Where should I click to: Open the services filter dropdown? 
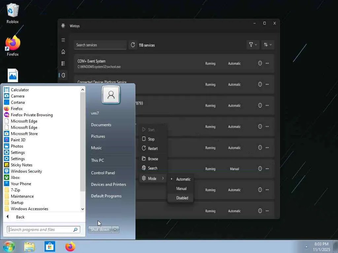tap(253, 45)
